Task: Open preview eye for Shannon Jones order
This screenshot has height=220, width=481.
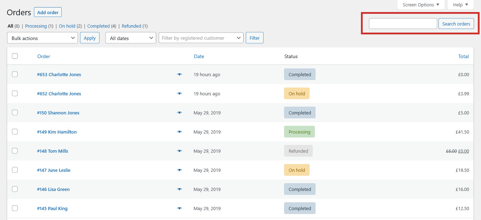Action: (180, 113)
